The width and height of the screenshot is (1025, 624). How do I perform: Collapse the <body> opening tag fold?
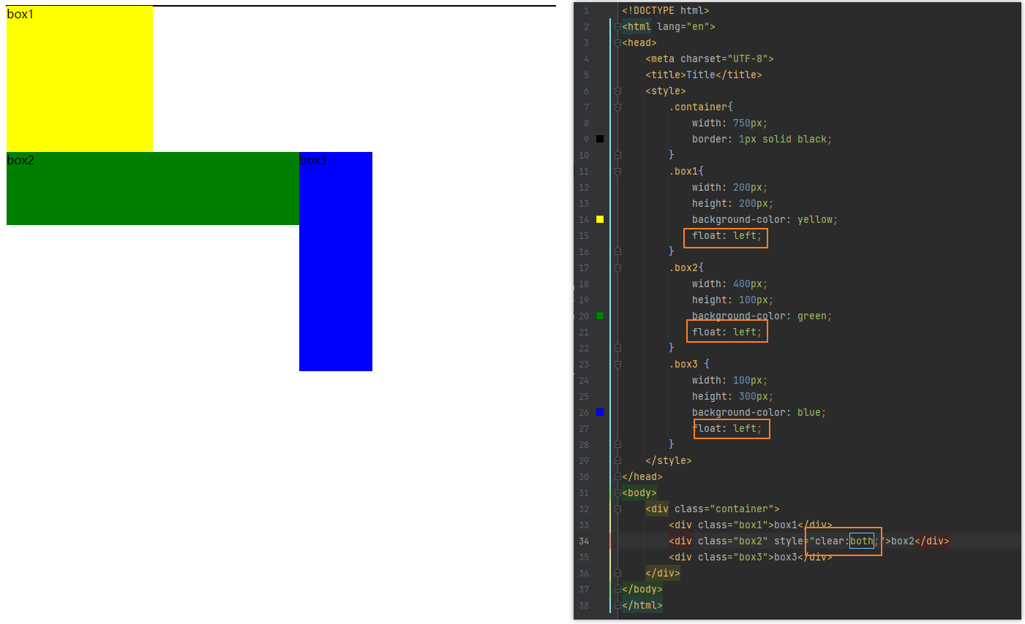(x=617, y=493)
